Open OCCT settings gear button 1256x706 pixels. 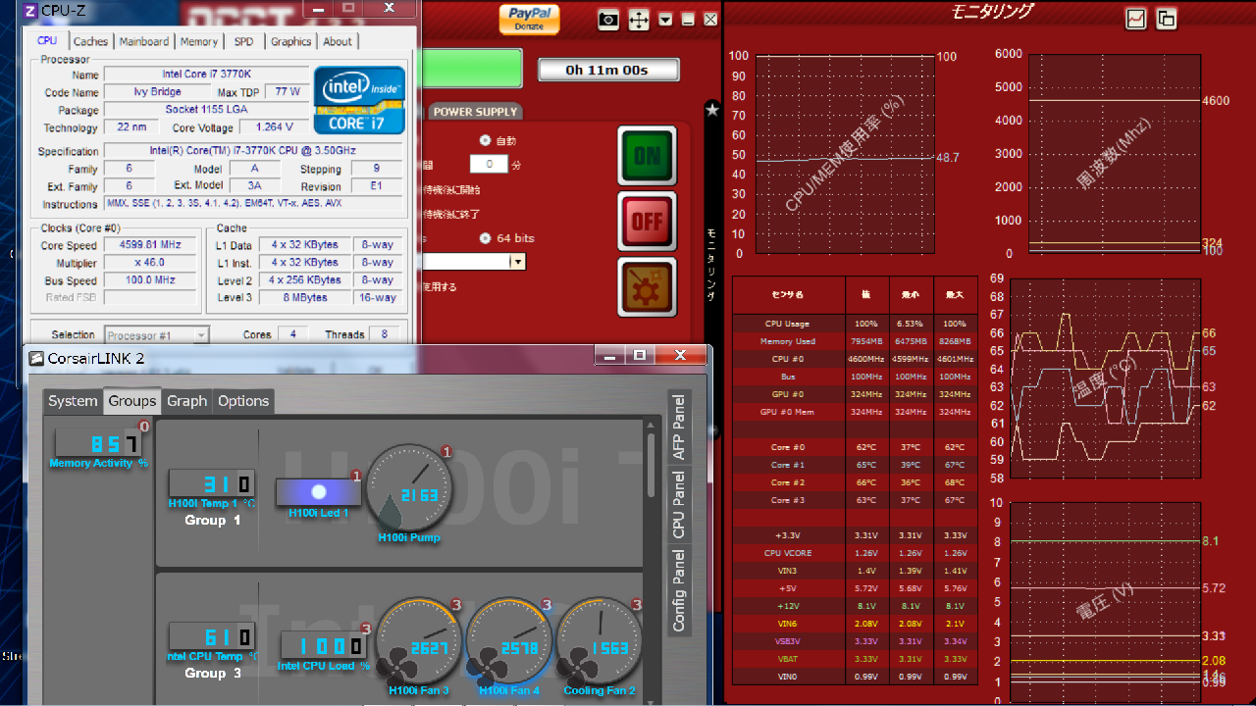648,287
